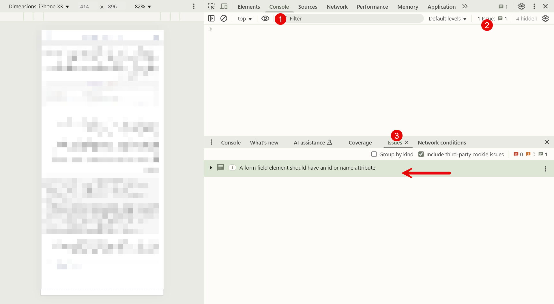The width and height of the screenshot is (554, 304).
Task: Open the Dimensions iPhone XR dropdown
Action: (x=39, y=6)
